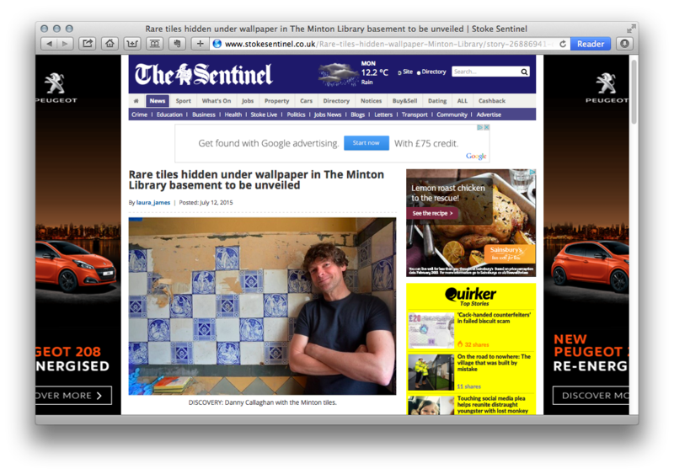
Task: Activate the Reader view button
Action: (x=591, y=44)
